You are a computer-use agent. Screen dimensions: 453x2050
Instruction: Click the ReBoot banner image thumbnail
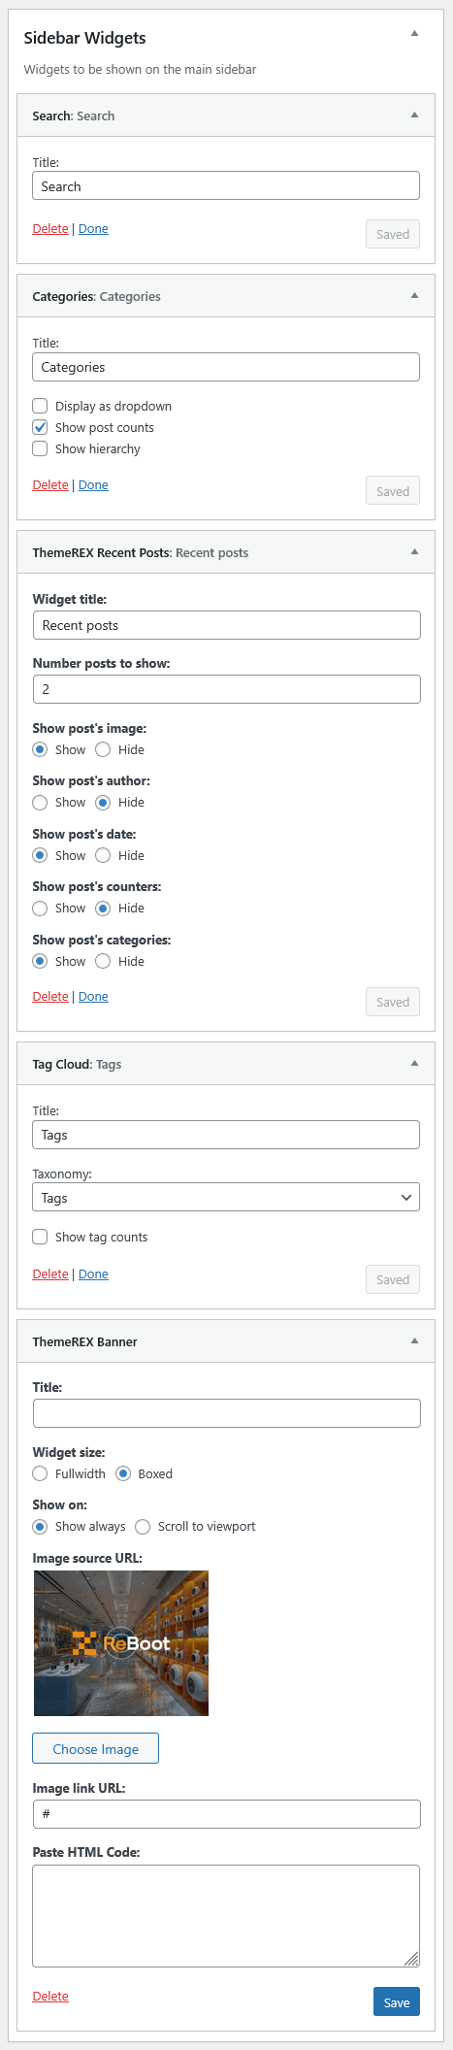121,1643
